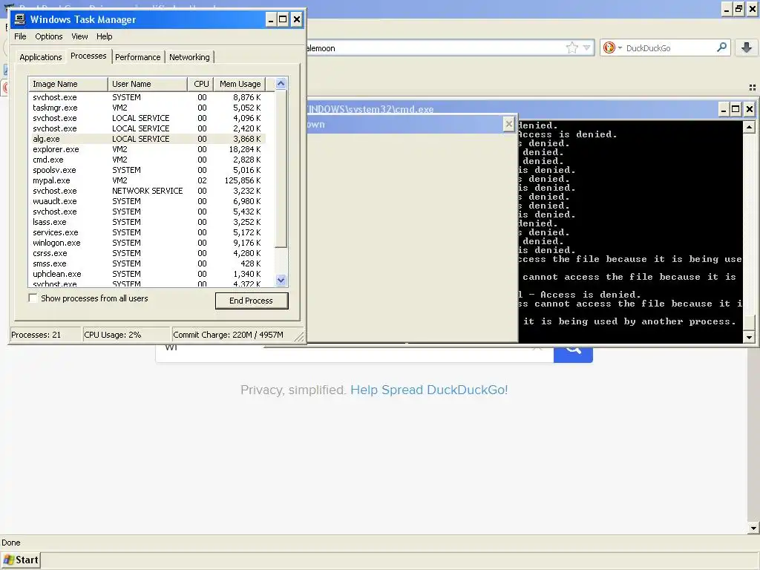Sort processes by Image Name column header
The height and width of the screenshot is (570, 760).
(68, 84)
